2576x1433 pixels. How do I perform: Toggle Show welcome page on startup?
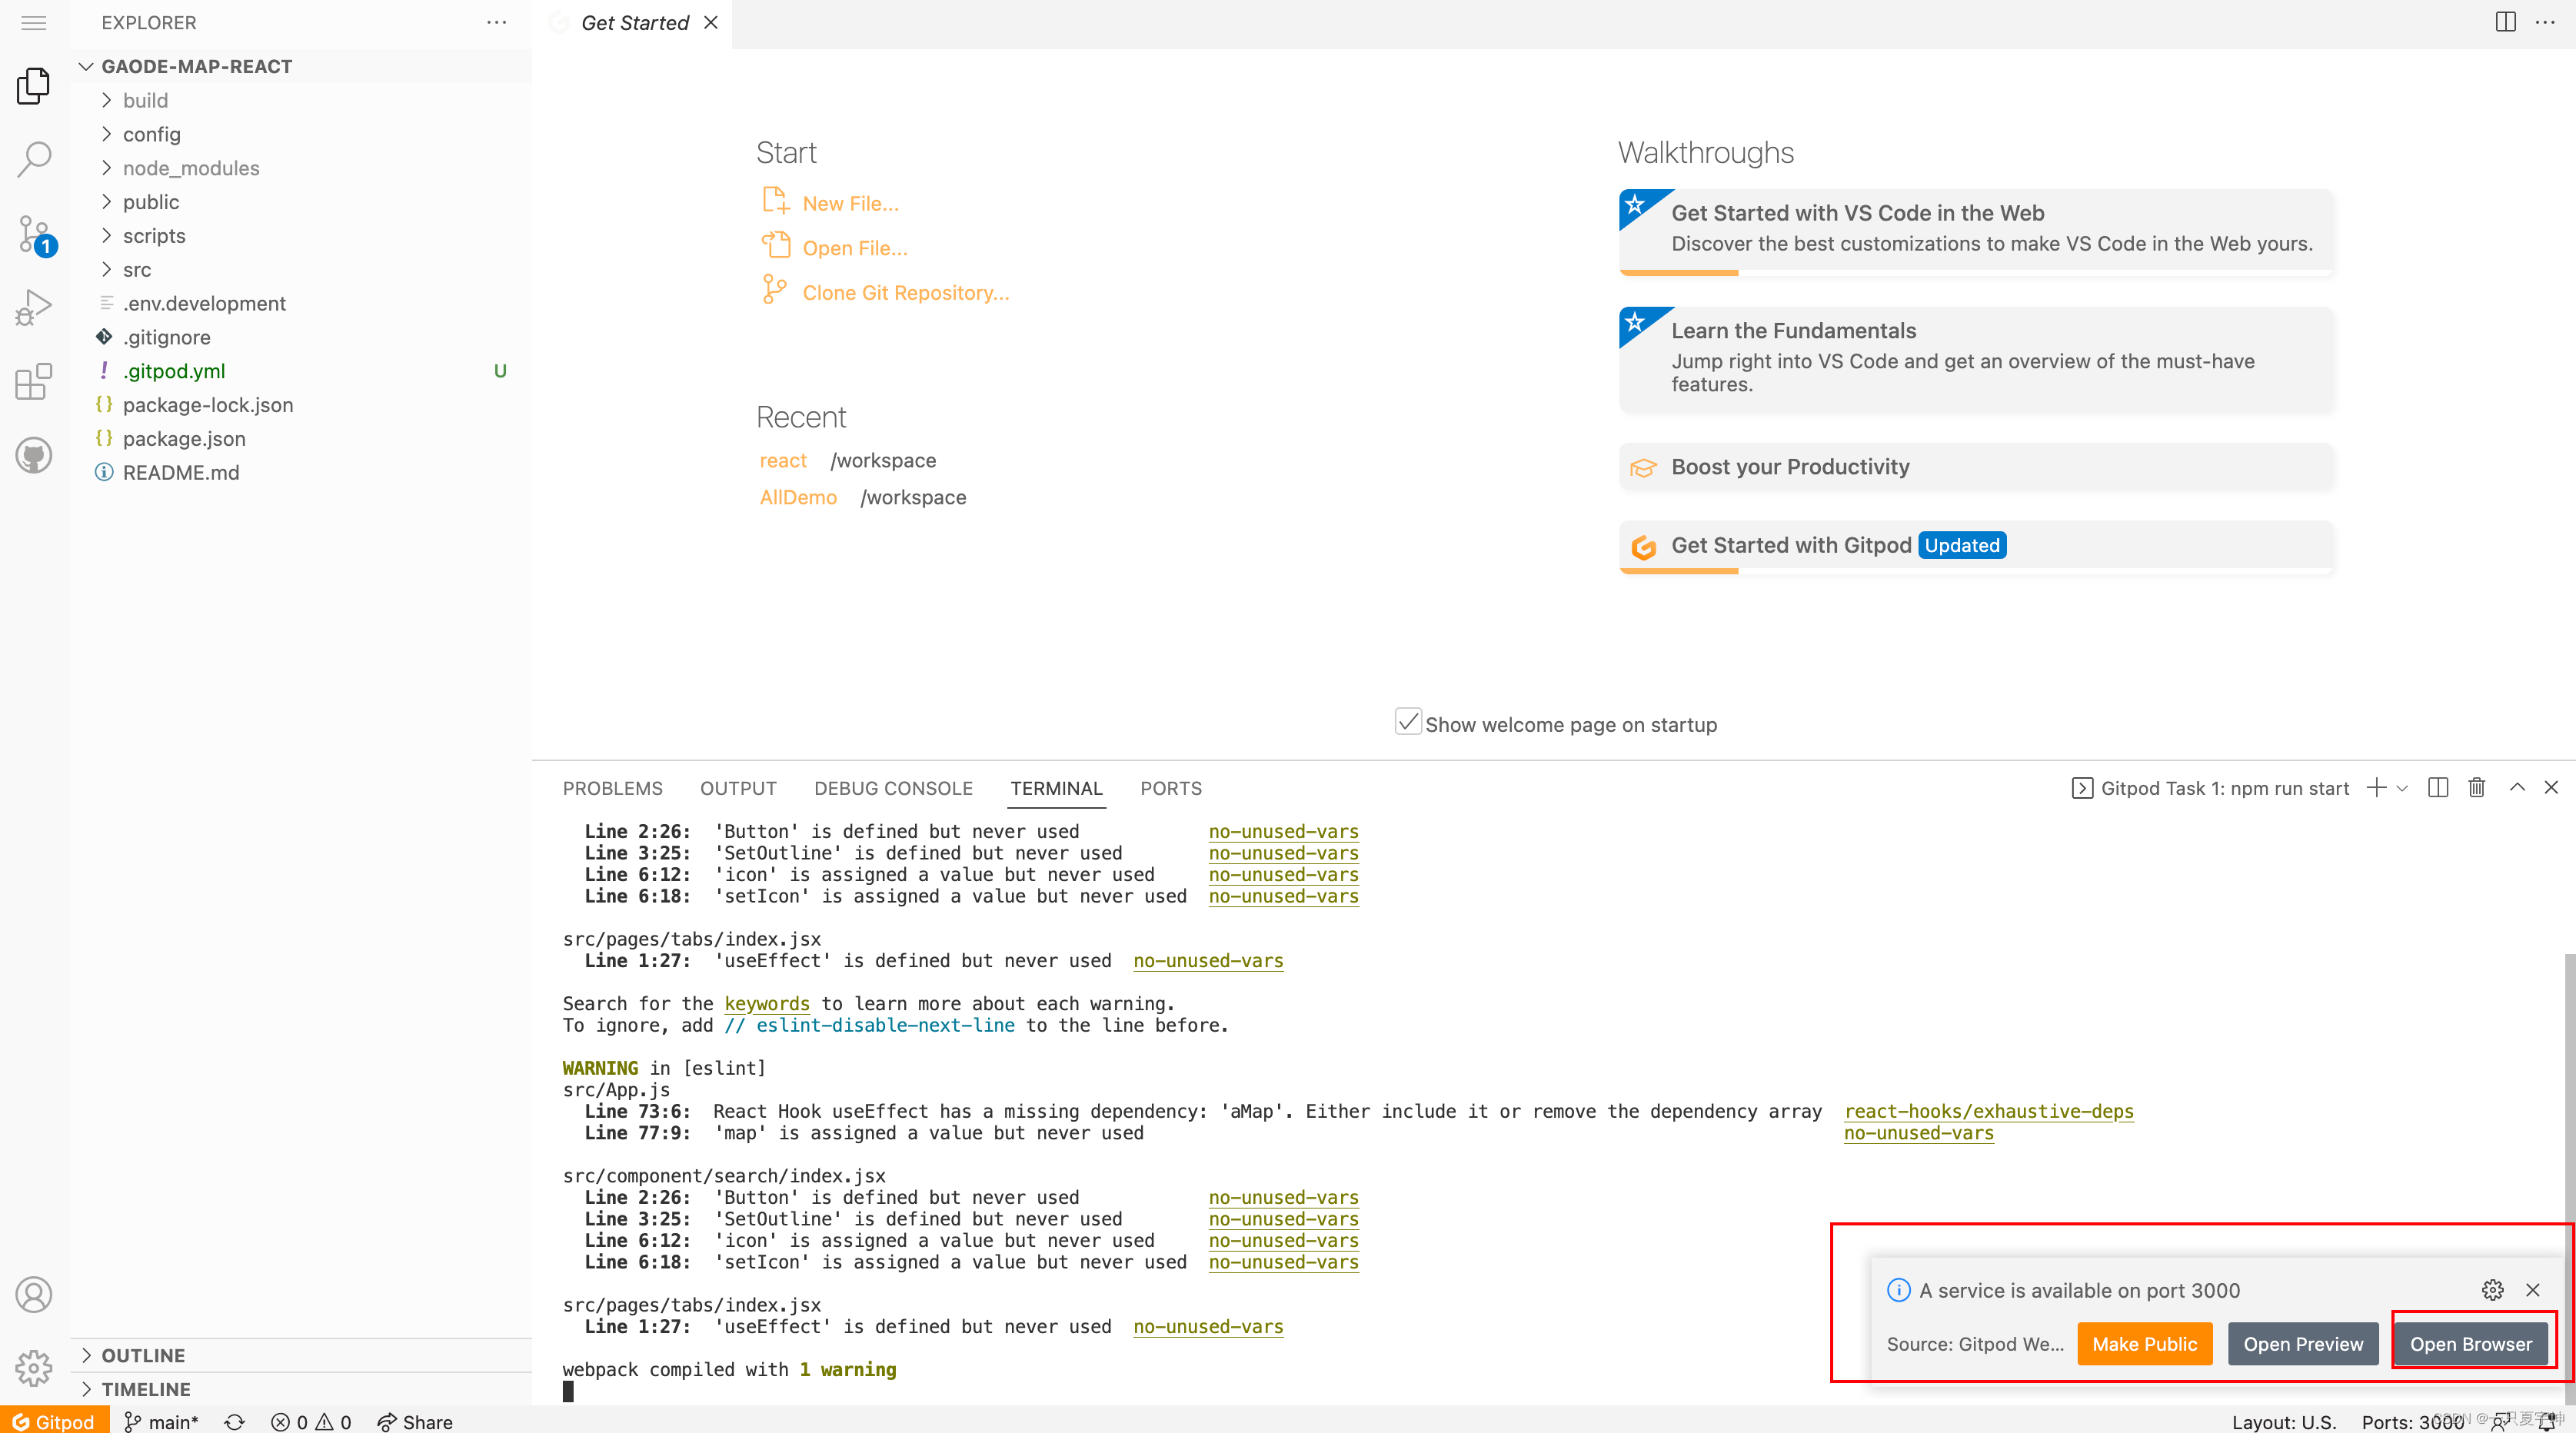(1408, 723)
